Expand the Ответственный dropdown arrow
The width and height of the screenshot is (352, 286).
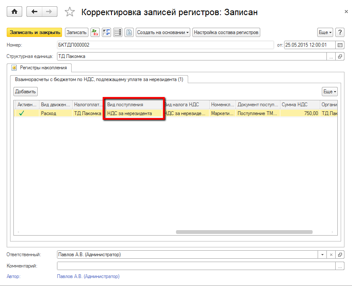tap(322, 255)
